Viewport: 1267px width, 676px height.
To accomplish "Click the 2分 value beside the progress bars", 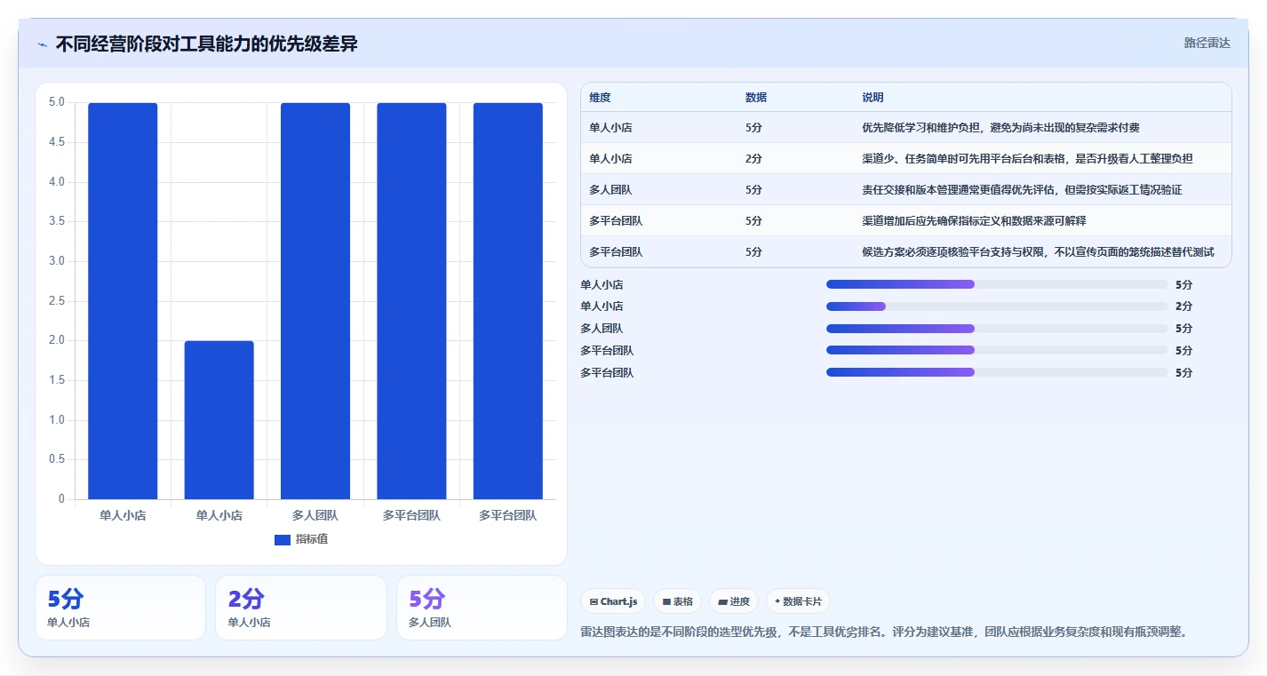I will (x=1183, y=306).
